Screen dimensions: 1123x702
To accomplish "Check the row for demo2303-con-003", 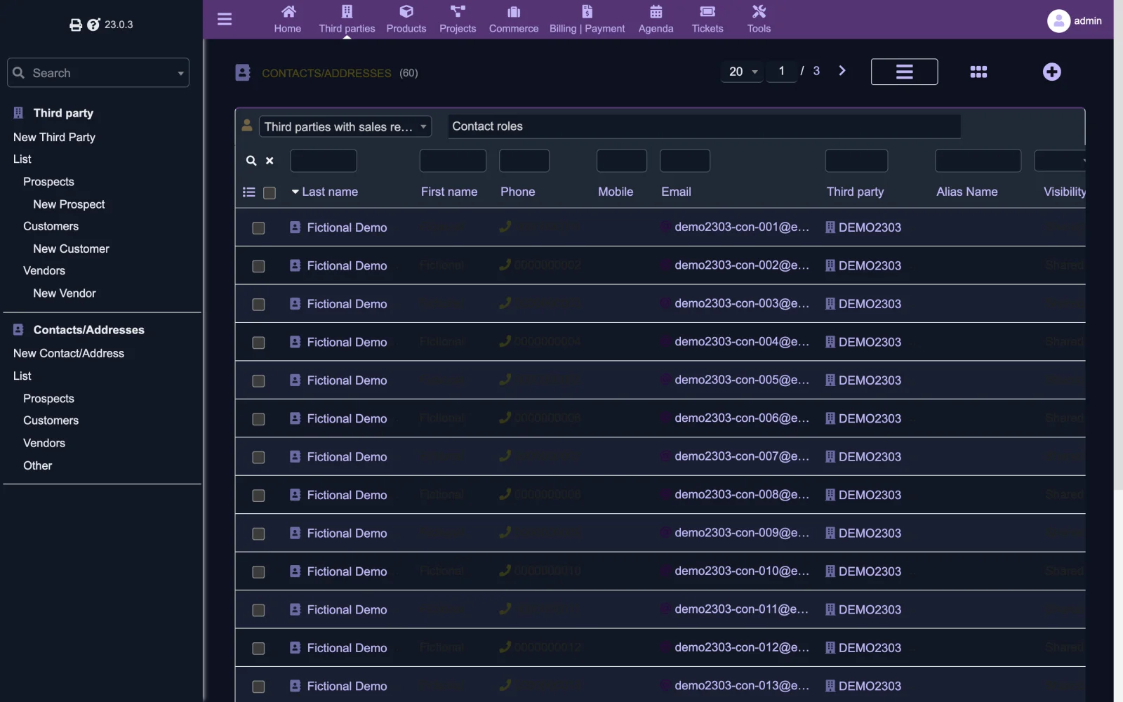I will pos(258,305).
